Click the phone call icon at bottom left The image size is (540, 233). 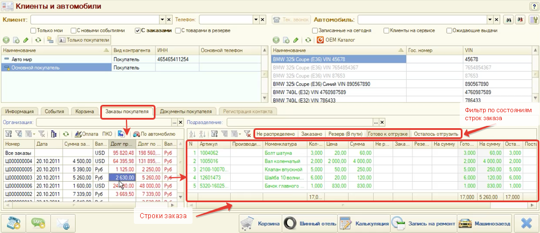(x=14, y=224)
